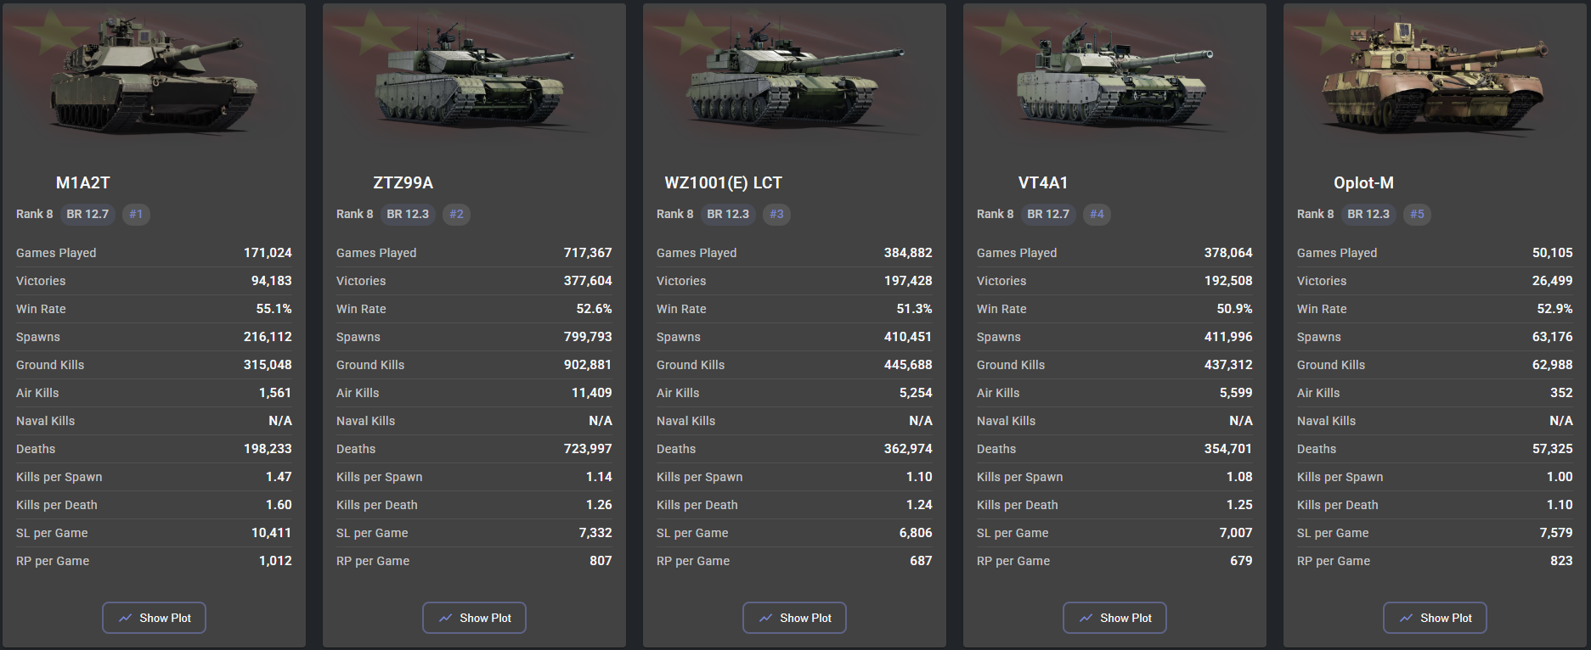
Task: Click the chart icon in VT4A1's Show Plot button
Action: pyautogui.click(x=1086, y=618)
